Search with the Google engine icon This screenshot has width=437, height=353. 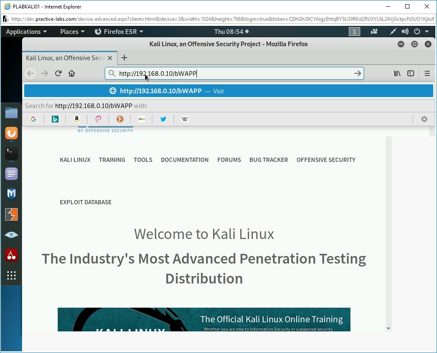[x=34, y=119]
